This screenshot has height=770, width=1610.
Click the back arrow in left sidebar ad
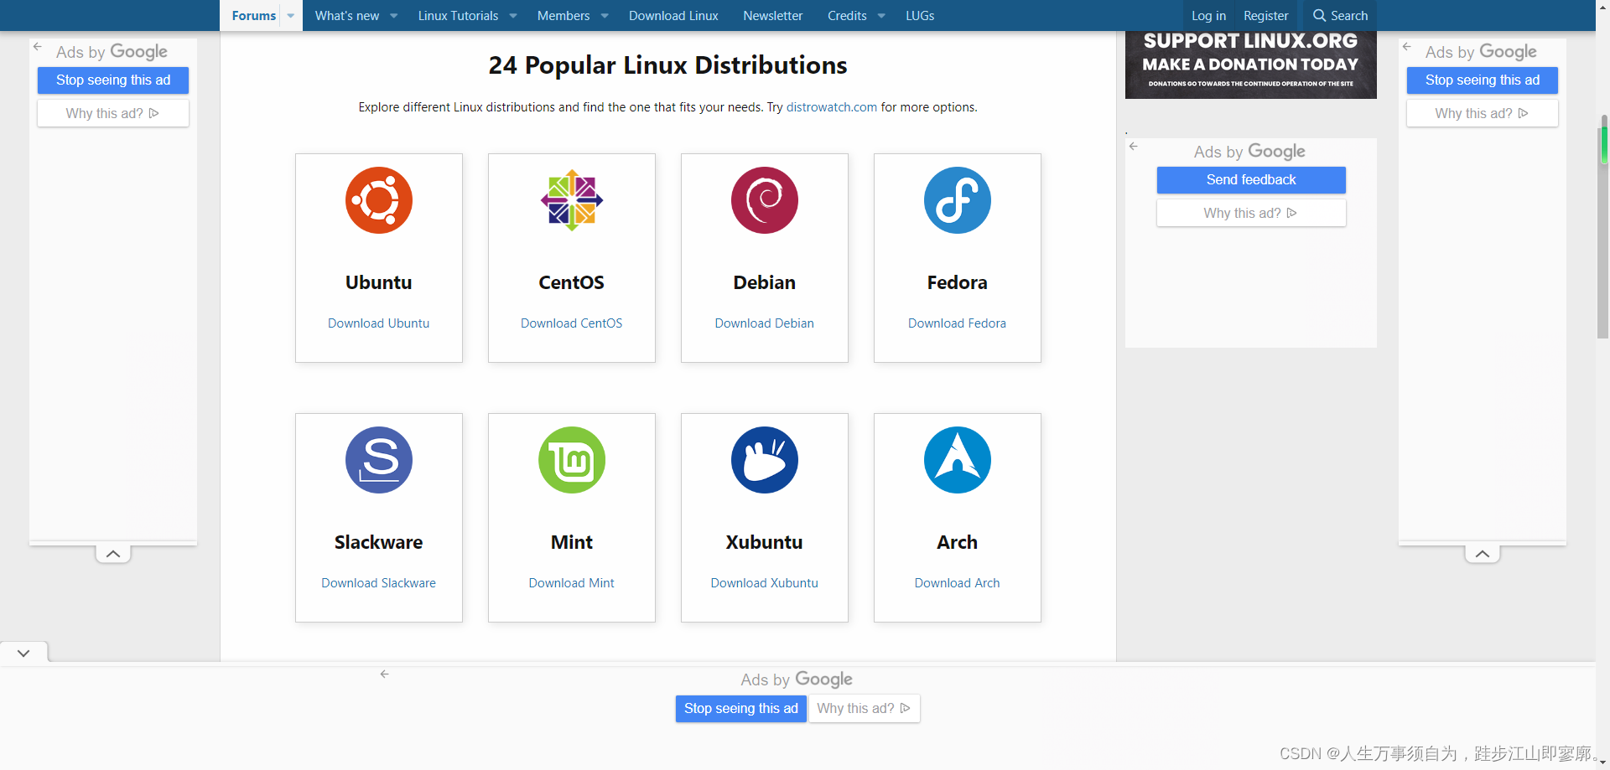coord(38,47)
